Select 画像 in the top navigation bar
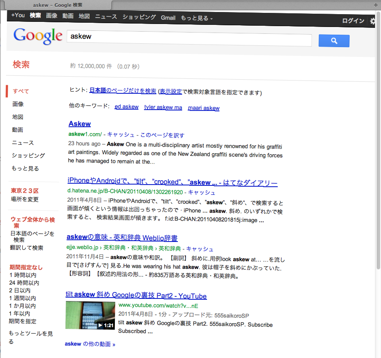Image resolution: width=381 pixels, height=358 pixels. 51,16
